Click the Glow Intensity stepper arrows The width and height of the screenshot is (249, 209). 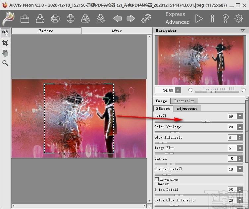pos(240,138)
